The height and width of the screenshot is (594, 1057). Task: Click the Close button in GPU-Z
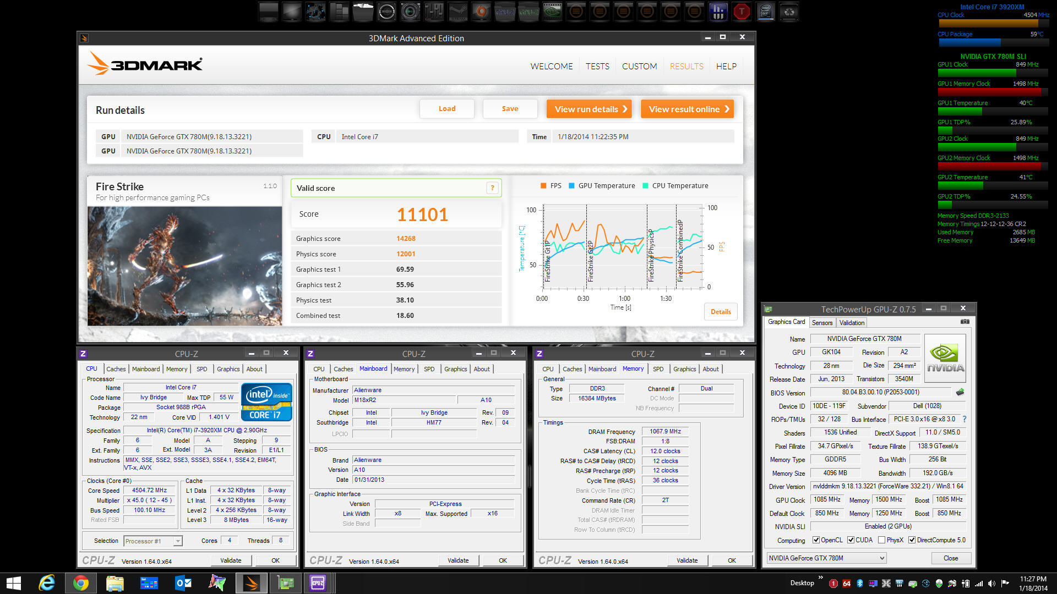951,558
